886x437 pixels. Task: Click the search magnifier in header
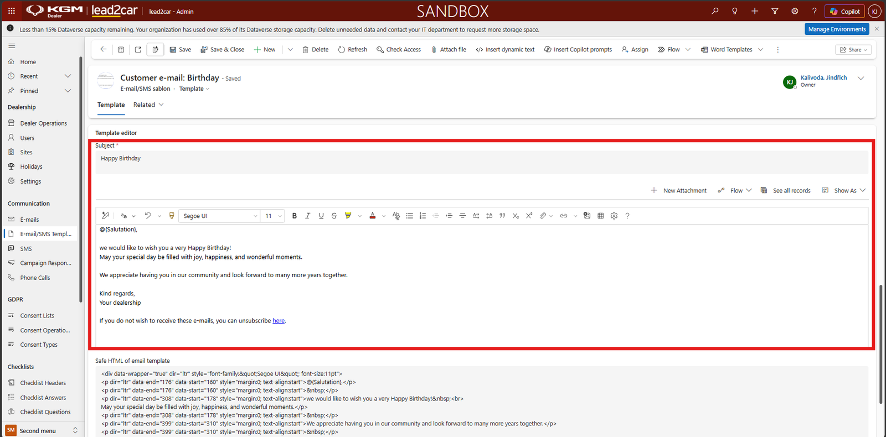(x=715, y=11)
